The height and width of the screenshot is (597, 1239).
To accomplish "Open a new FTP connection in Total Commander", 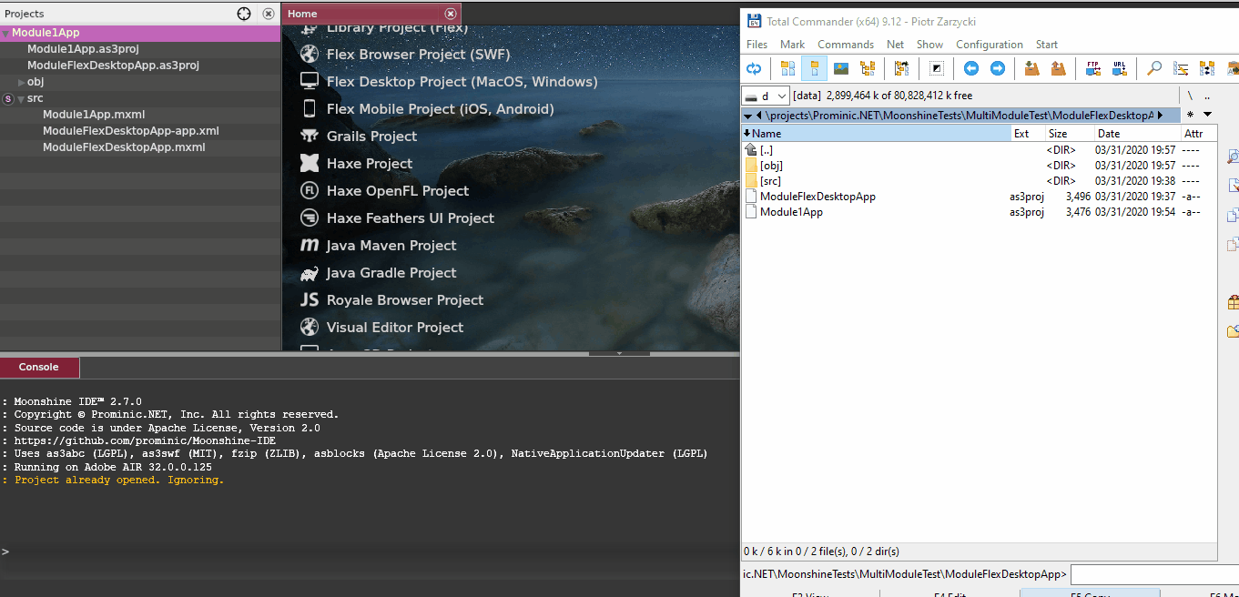I will [x=1092, y=68].
